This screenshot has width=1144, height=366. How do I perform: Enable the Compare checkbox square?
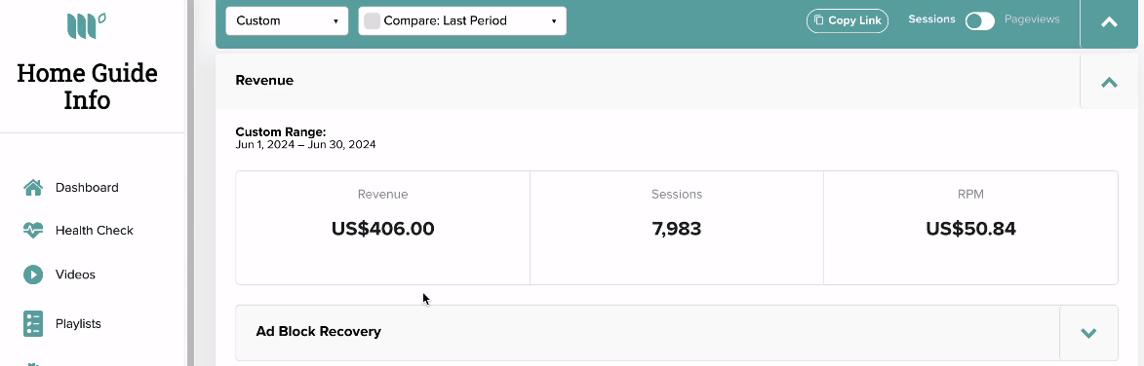point(373,21)
